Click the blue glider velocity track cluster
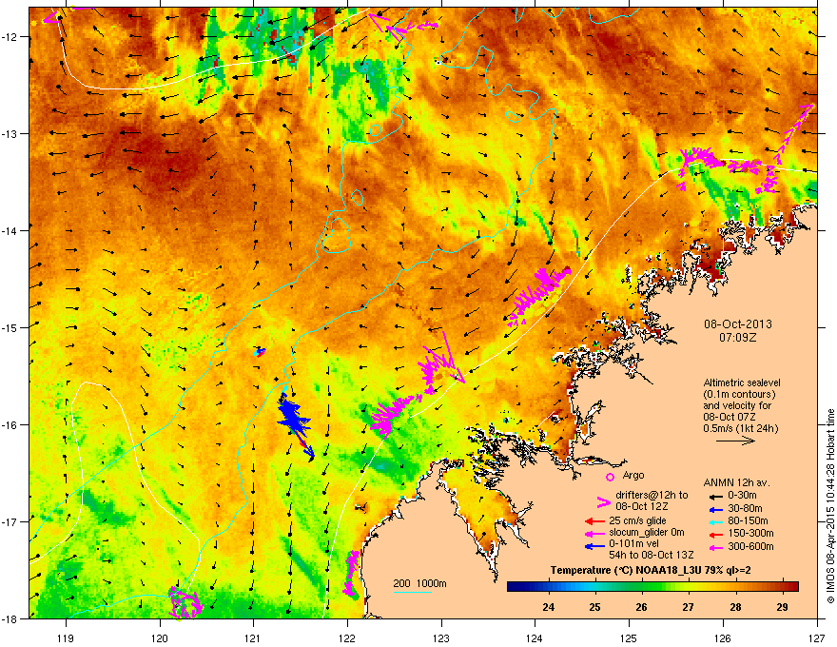This screenshot has width=837, height=647. point(295,424)
